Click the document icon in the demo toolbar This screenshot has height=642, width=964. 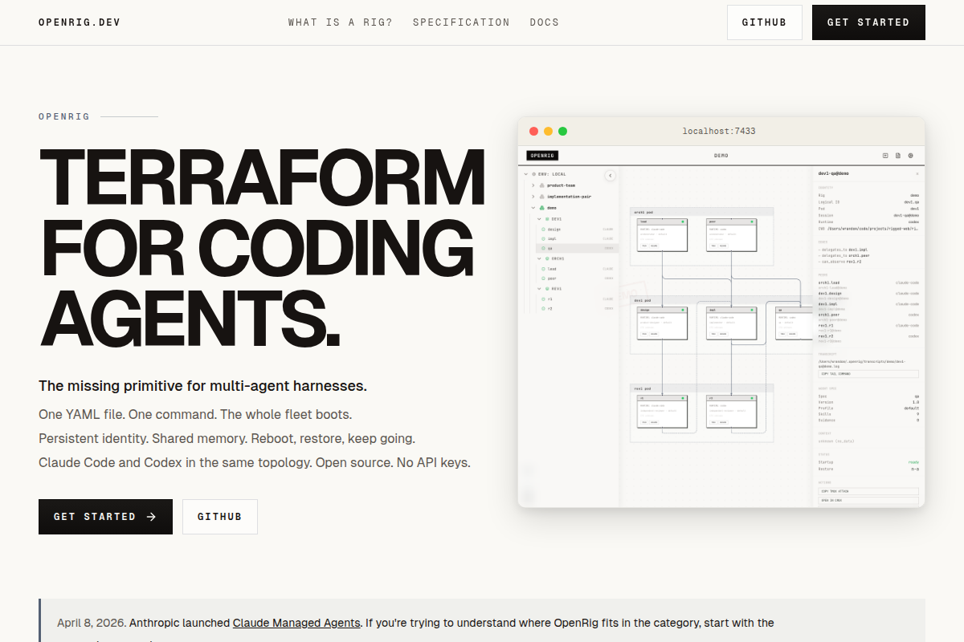(x=898, y=156)
